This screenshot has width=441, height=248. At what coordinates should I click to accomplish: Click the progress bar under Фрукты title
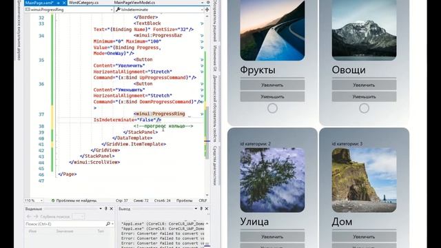(272, 78)
